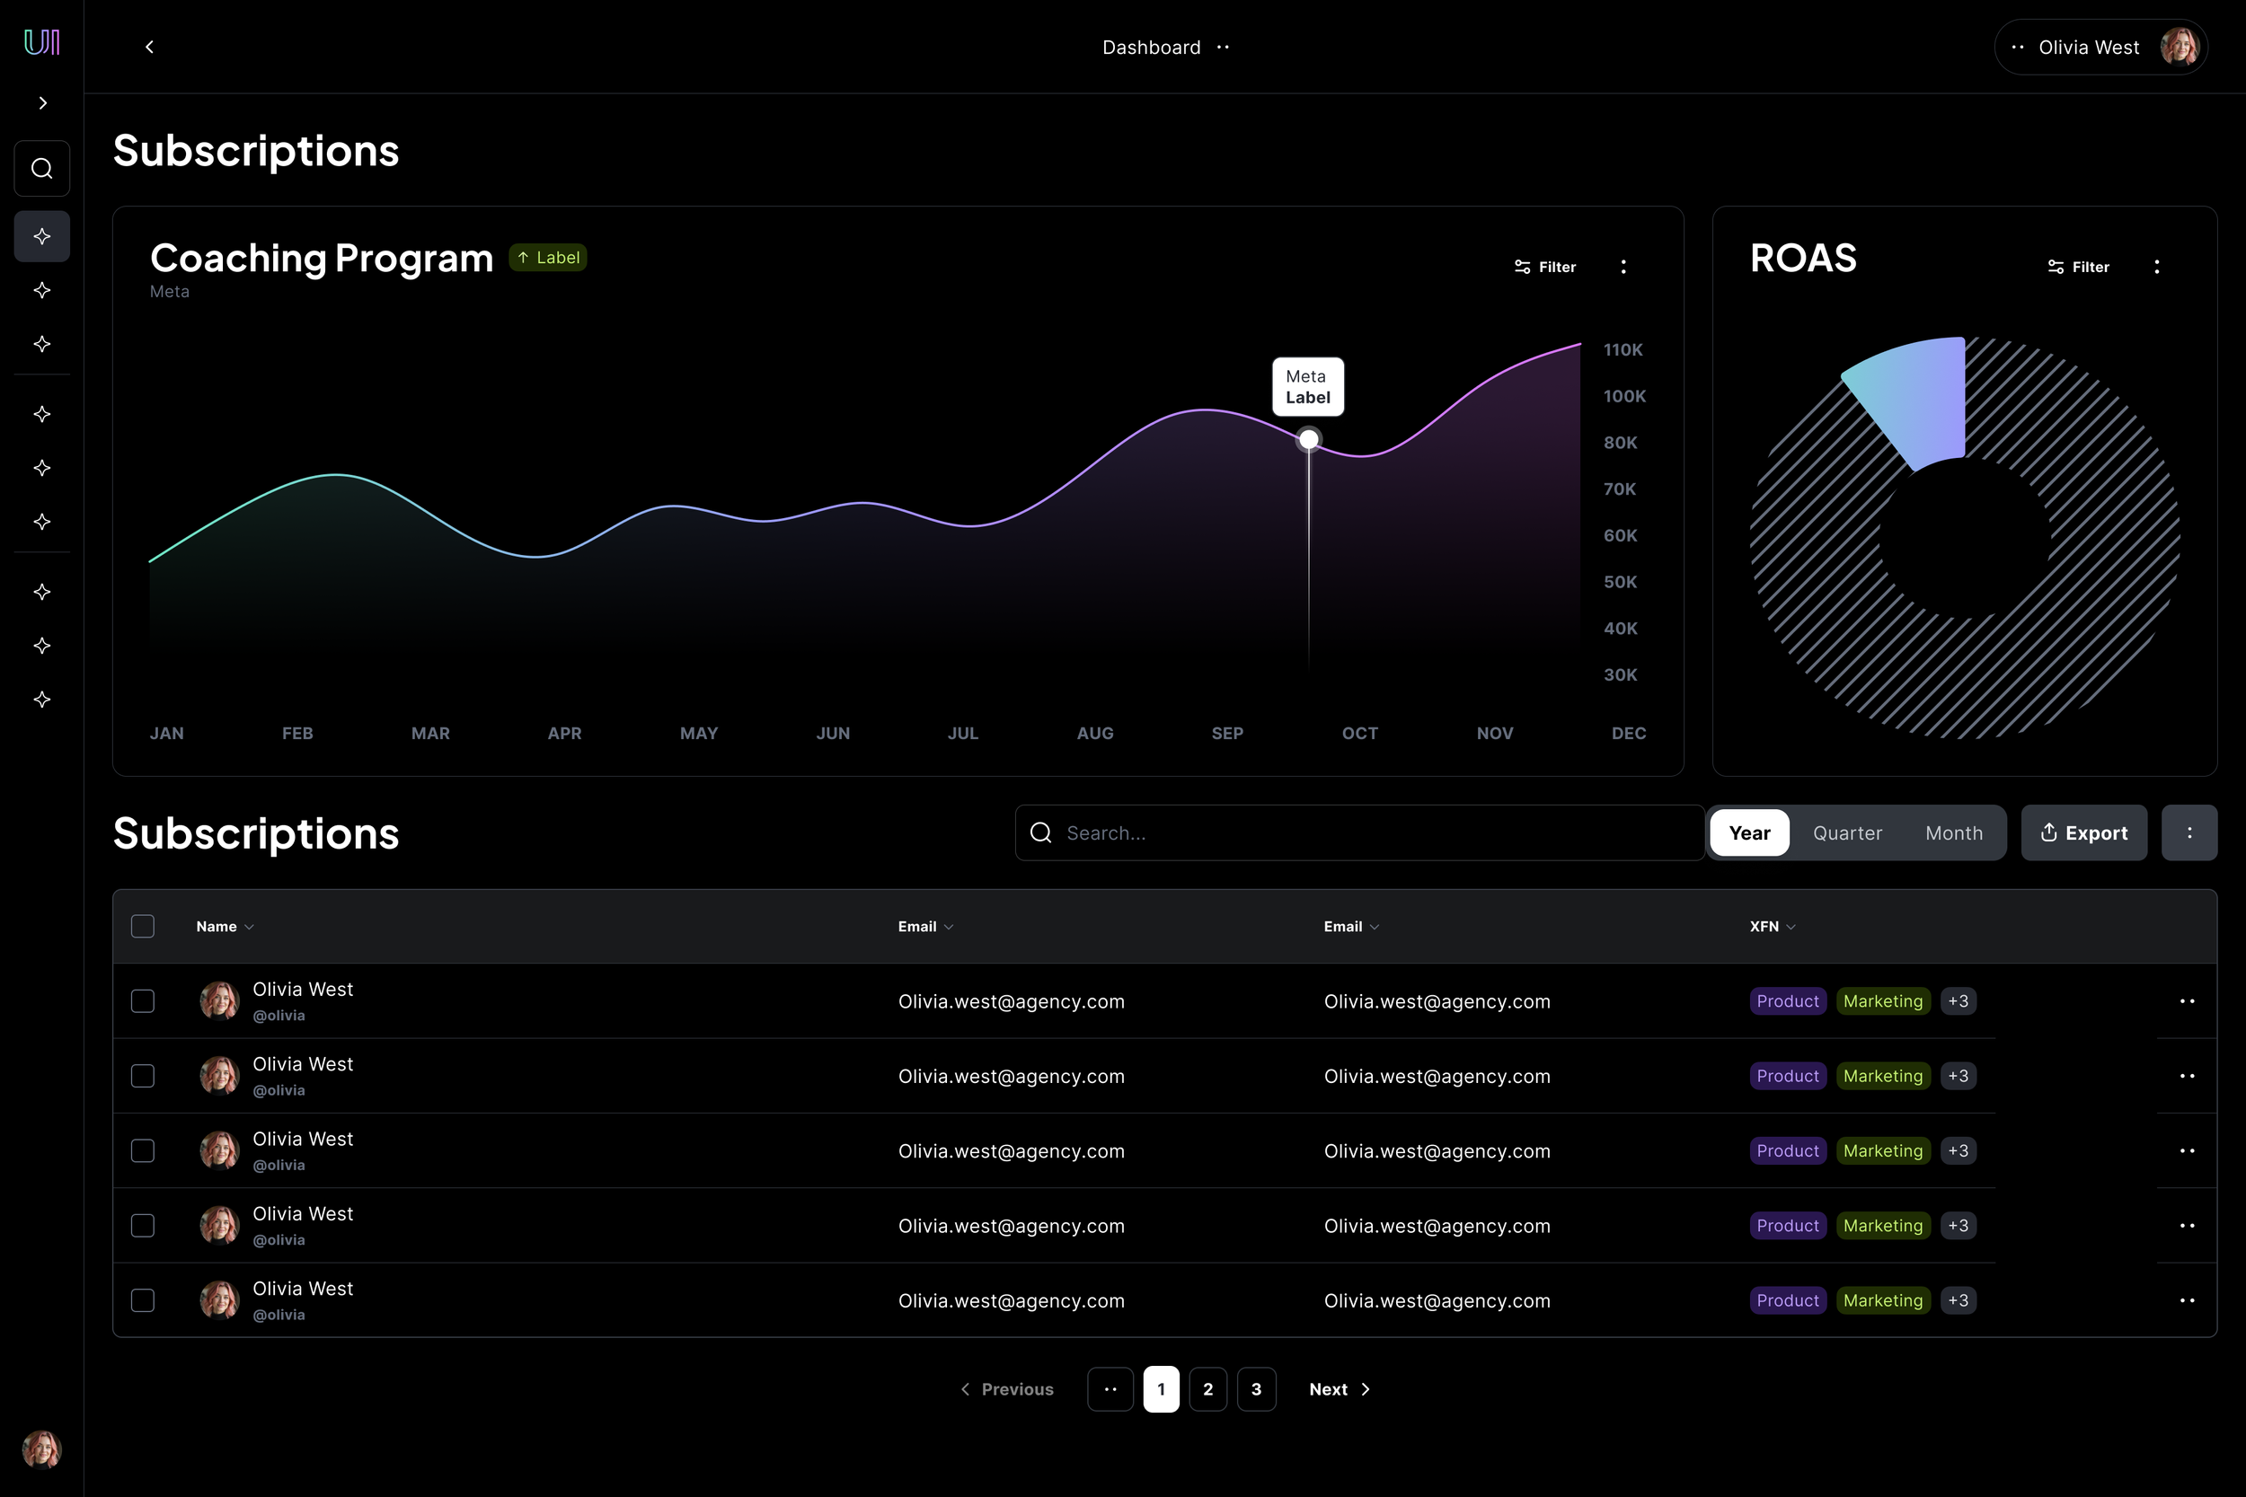Viewport: 2246px width, 1497px height.
Task: Click the UI logo in sidebar
Action: (42, 43)
